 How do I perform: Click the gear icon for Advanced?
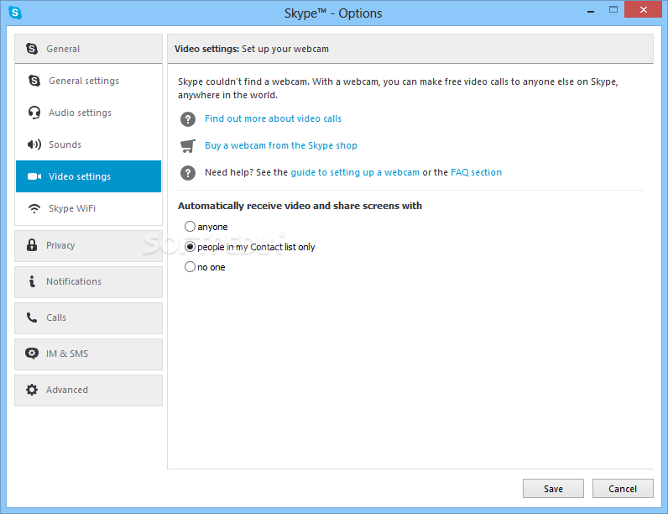[x=32, y=390]
